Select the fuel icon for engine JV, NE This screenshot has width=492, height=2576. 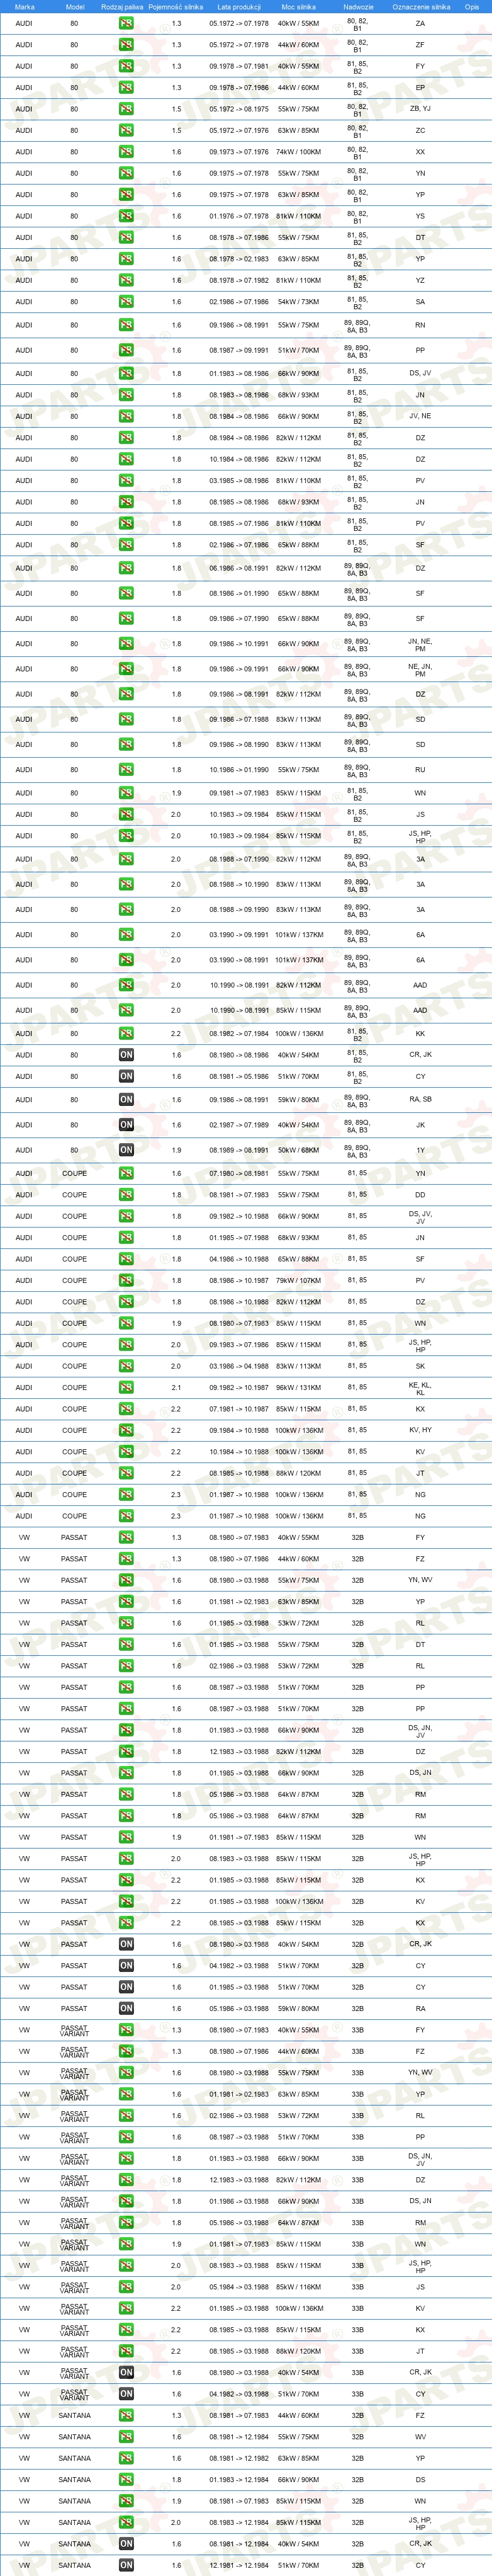(x=126, y=416)
